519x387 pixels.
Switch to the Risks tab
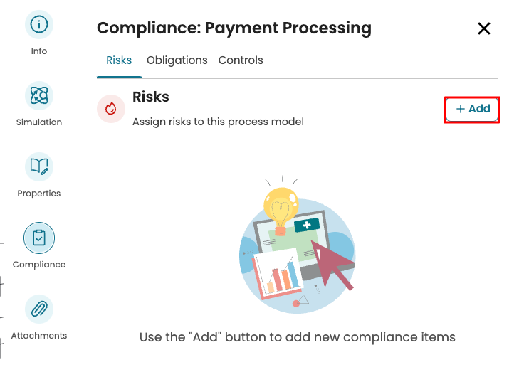[x=119, y=60]
